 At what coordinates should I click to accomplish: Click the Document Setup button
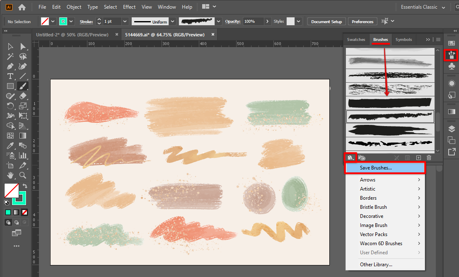(326, 21)
